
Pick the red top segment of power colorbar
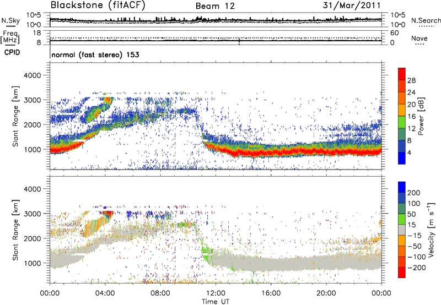(x=402, y=74)
